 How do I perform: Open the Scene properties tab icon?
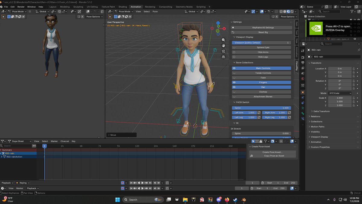[x=303, y=74]
